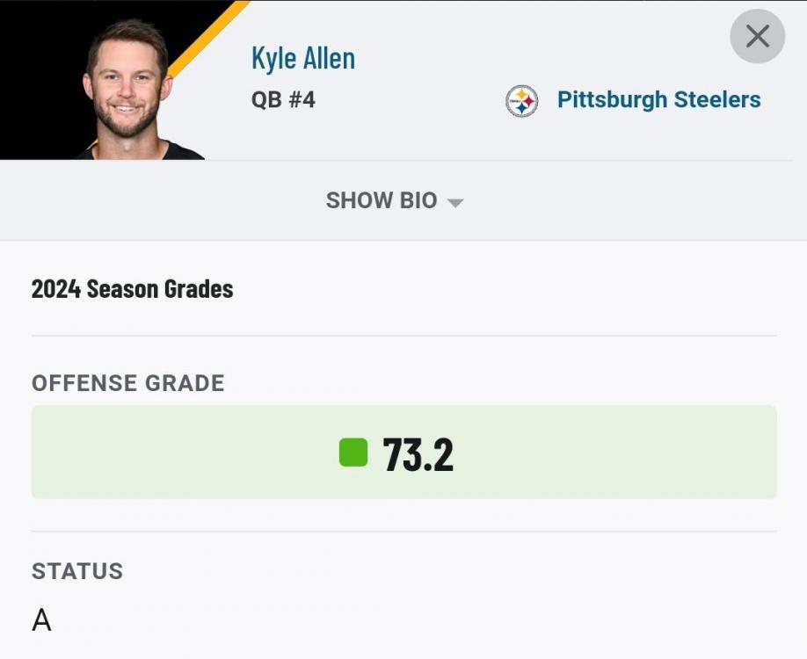The image size is (807, 659).
Task: Expand the SHOW BIO section
Action: 382,200
